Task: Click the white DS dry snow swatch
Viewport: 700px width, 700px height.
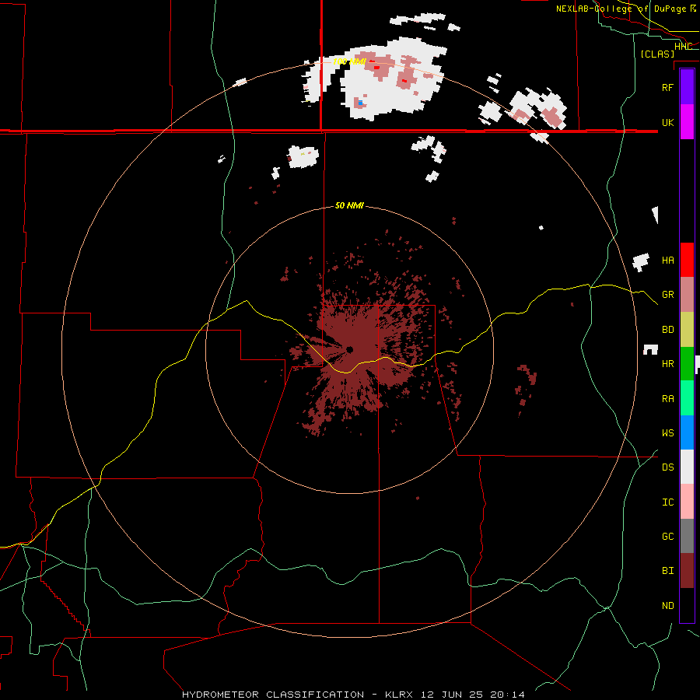Action: click(687, 467)
